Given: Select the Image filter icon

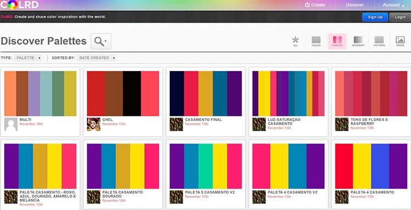Looking at the screenshot, I should point(400,42).
